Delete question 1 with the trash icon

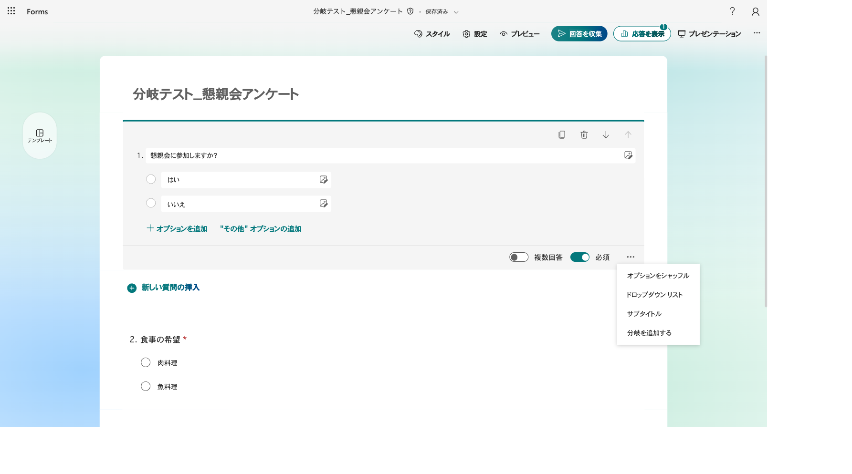coord(584,135)
